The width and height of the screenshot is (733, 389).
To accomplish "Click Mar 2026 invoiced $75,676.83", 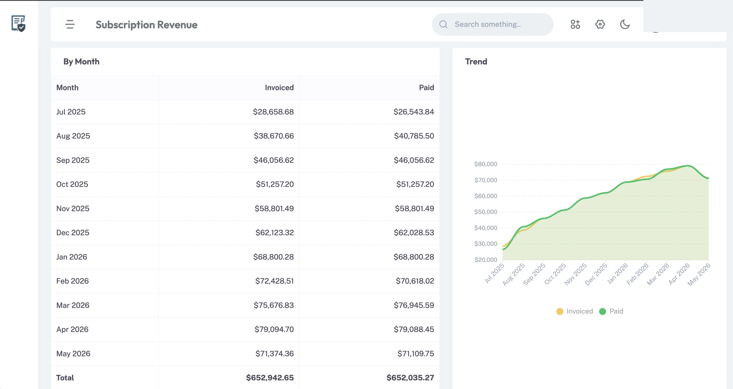I will (273, 305).
